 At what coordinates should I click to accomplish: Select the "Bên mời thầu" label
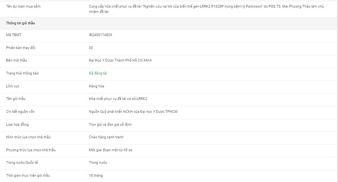[x=16, y=60]
